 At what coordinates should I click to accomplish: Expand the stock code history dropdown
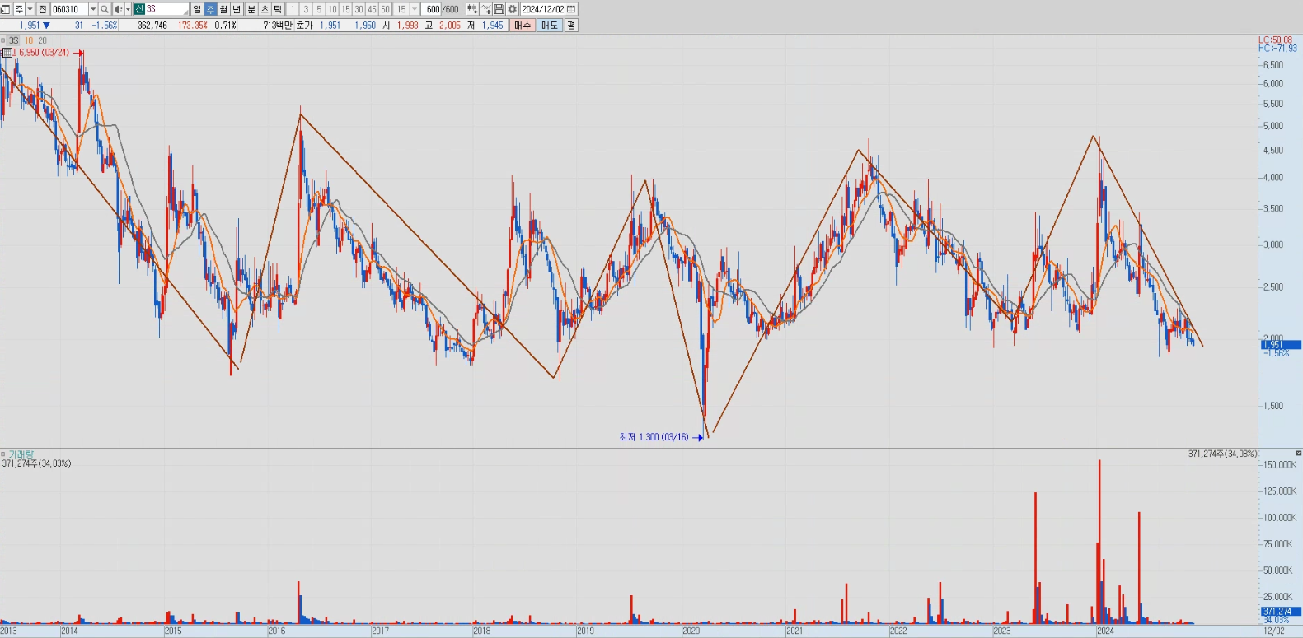point(93,9)
